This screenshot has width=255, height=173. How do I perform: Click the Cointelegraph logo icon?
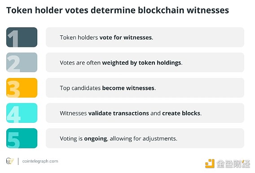click(10, 161)
